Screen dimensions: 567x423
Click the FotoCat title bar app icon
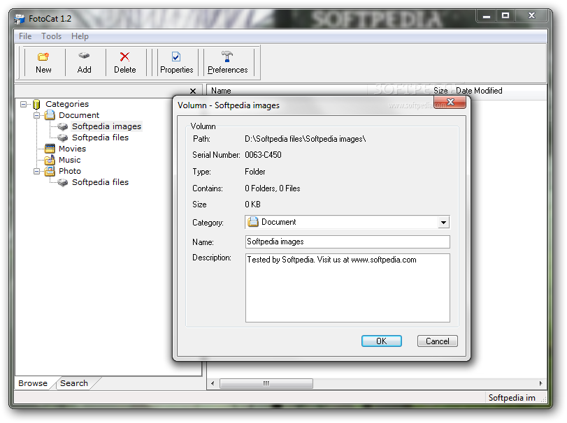point(20,19)
